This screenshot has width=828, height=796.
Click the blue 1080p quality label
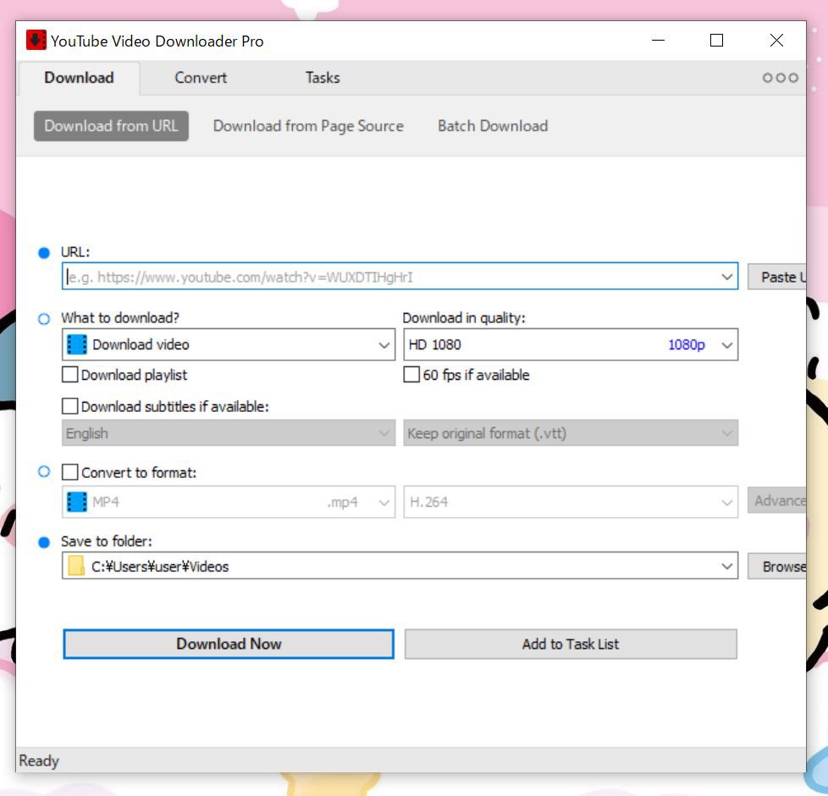tap(687, 344)
